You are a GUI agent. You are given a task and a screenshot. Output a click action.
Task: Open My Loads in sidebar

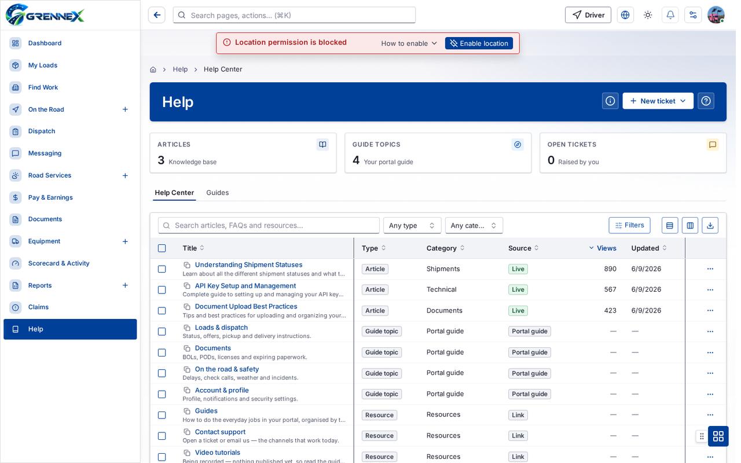click(x=70, y=65)
